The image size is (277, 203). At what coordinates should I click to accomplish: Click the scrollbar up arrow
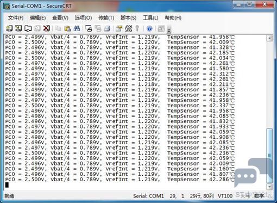(269, 38)
